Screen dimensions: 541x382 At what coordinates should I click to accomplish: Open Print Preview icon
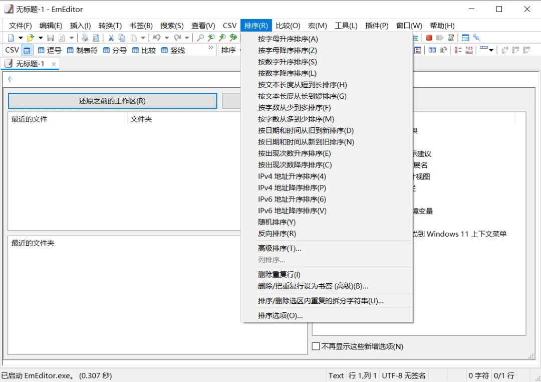tap(96, 38)
